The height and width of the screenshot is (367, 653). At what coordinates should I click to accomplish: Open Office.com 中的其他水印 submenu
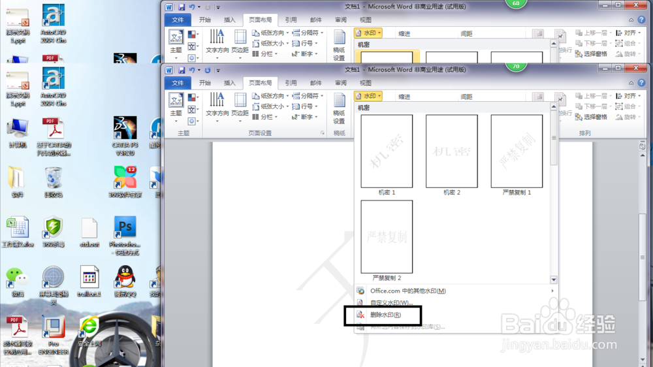coord(456,291)
